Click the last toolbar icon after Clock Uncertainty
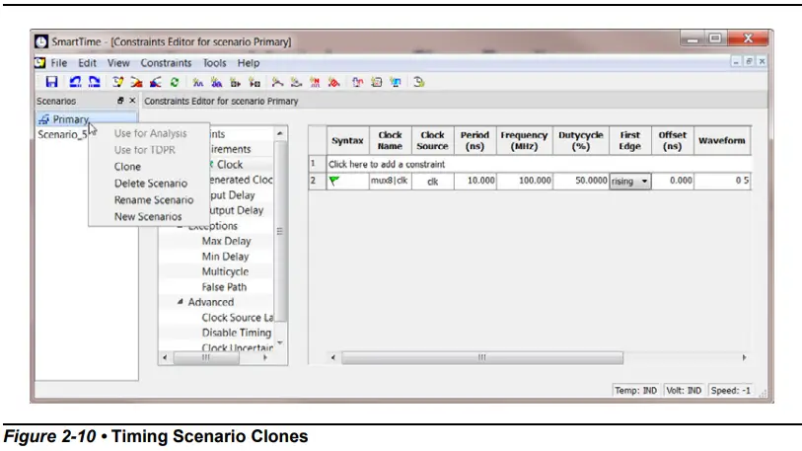Image resolution: width=802 pixels, height=451 pixels. pos(419,82)
